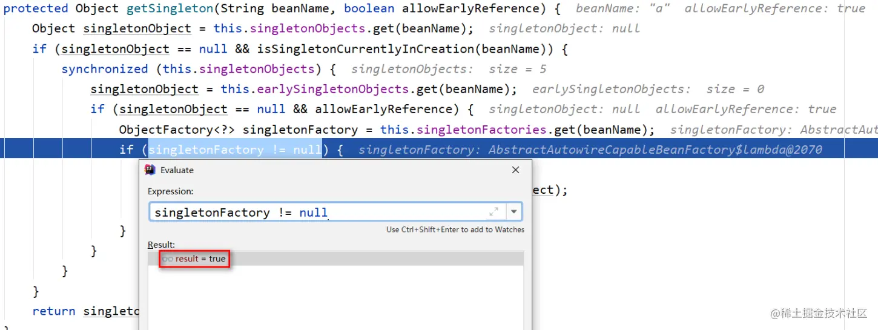
Task: Click the 'earlySingletonObjects' field reference
Action: [333, 89]
